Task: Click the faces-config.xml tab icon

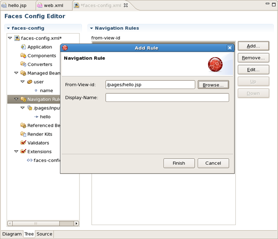Action: (77, 6)
